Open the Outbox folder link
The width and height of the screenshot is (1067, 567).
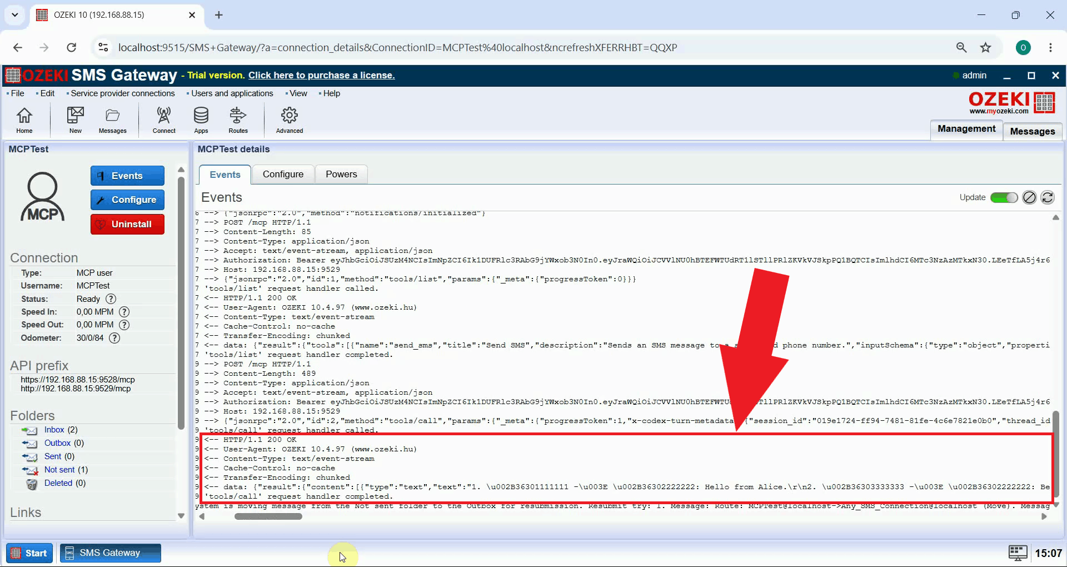coord(57,443)
